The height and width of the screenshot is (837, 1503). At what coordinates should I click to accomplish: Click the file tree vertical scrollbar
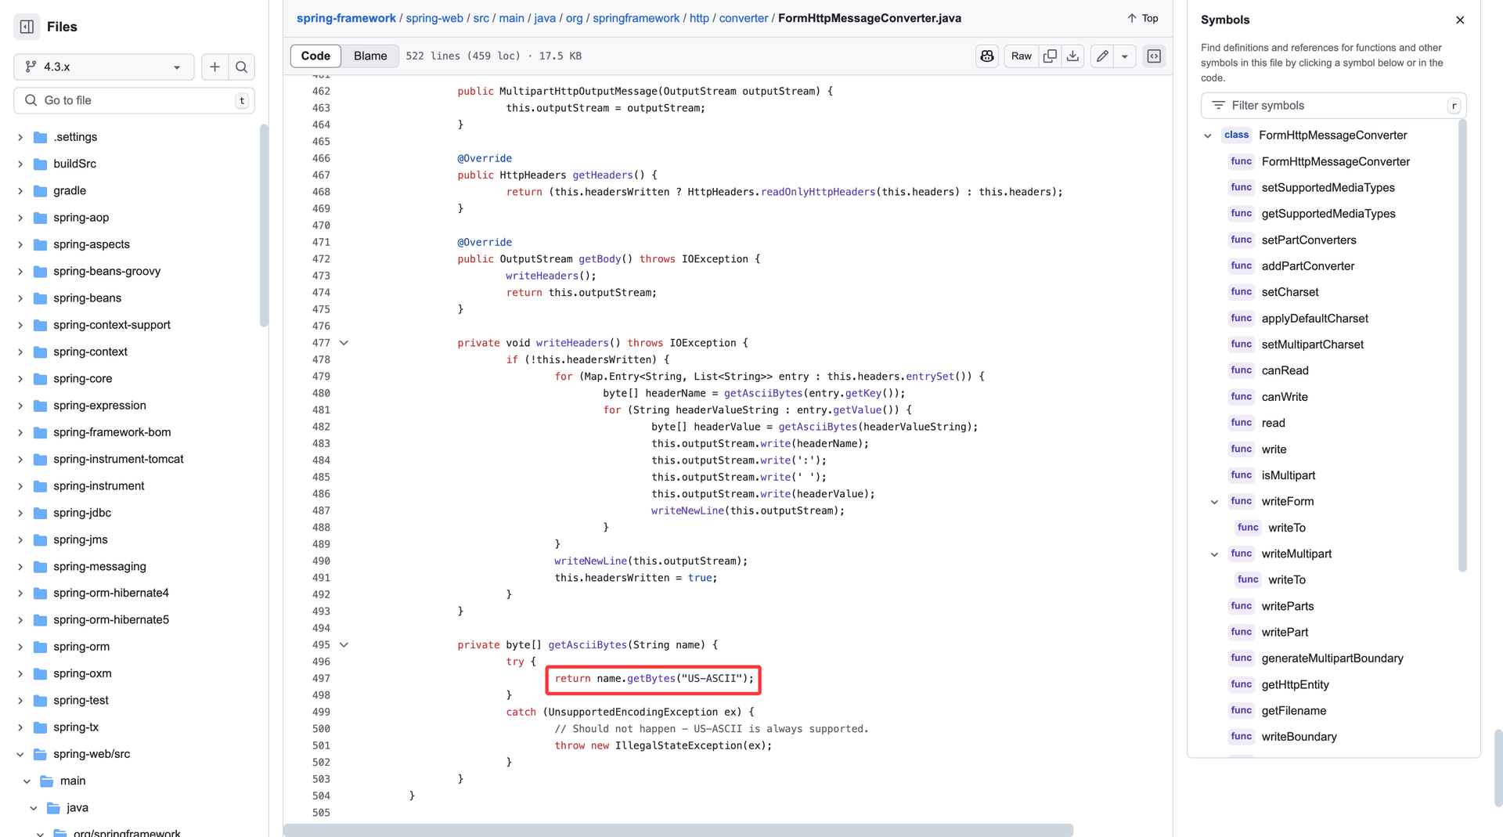(264, 225)
